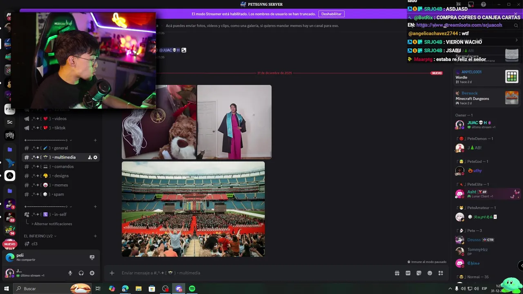Open the Discord help icon
523x294 pixels.
(x=484, y=4)
